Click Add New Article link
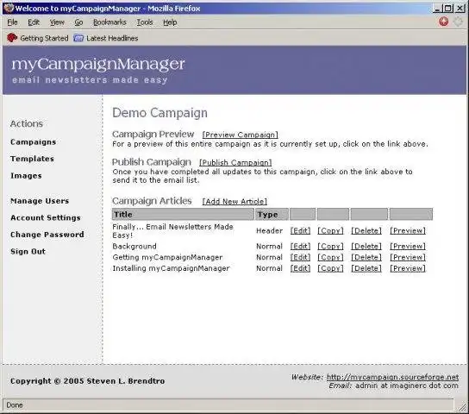This screenshot has height=414, width=469. coord(234,201)
